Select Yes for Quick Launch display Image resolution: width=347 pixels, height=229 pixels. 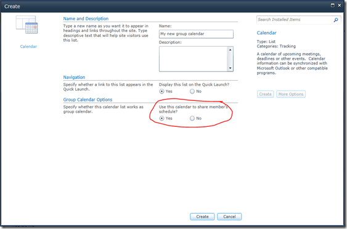161,91
